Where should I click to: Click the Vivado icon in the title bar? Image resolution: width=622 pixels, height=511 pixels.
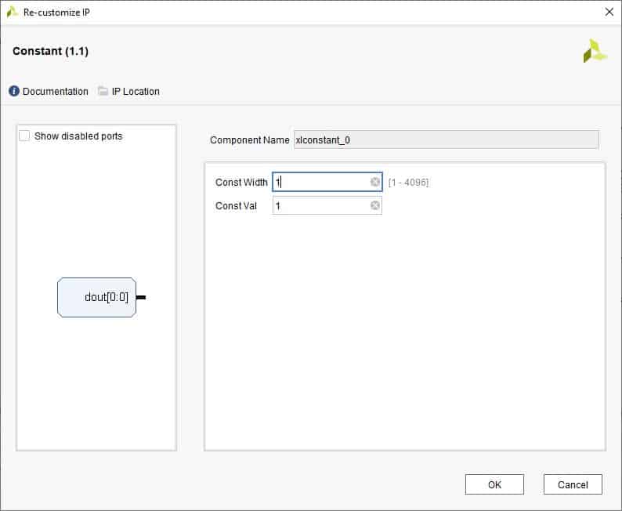tap(12, 13)
